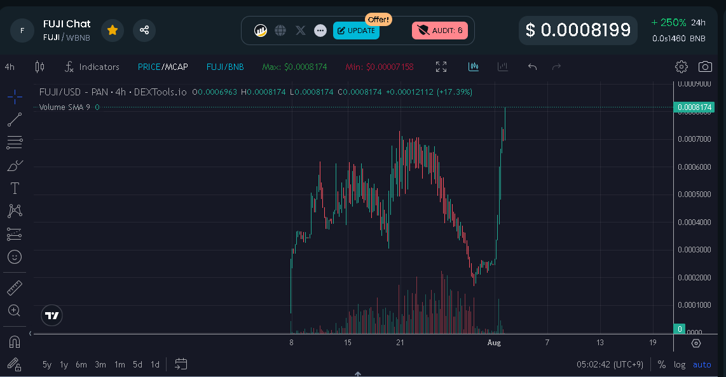The height and width of the screenshot is (377, 726).
Task: Set chart range to 1d
Action: pyautogui.click(x=155, y=364)
